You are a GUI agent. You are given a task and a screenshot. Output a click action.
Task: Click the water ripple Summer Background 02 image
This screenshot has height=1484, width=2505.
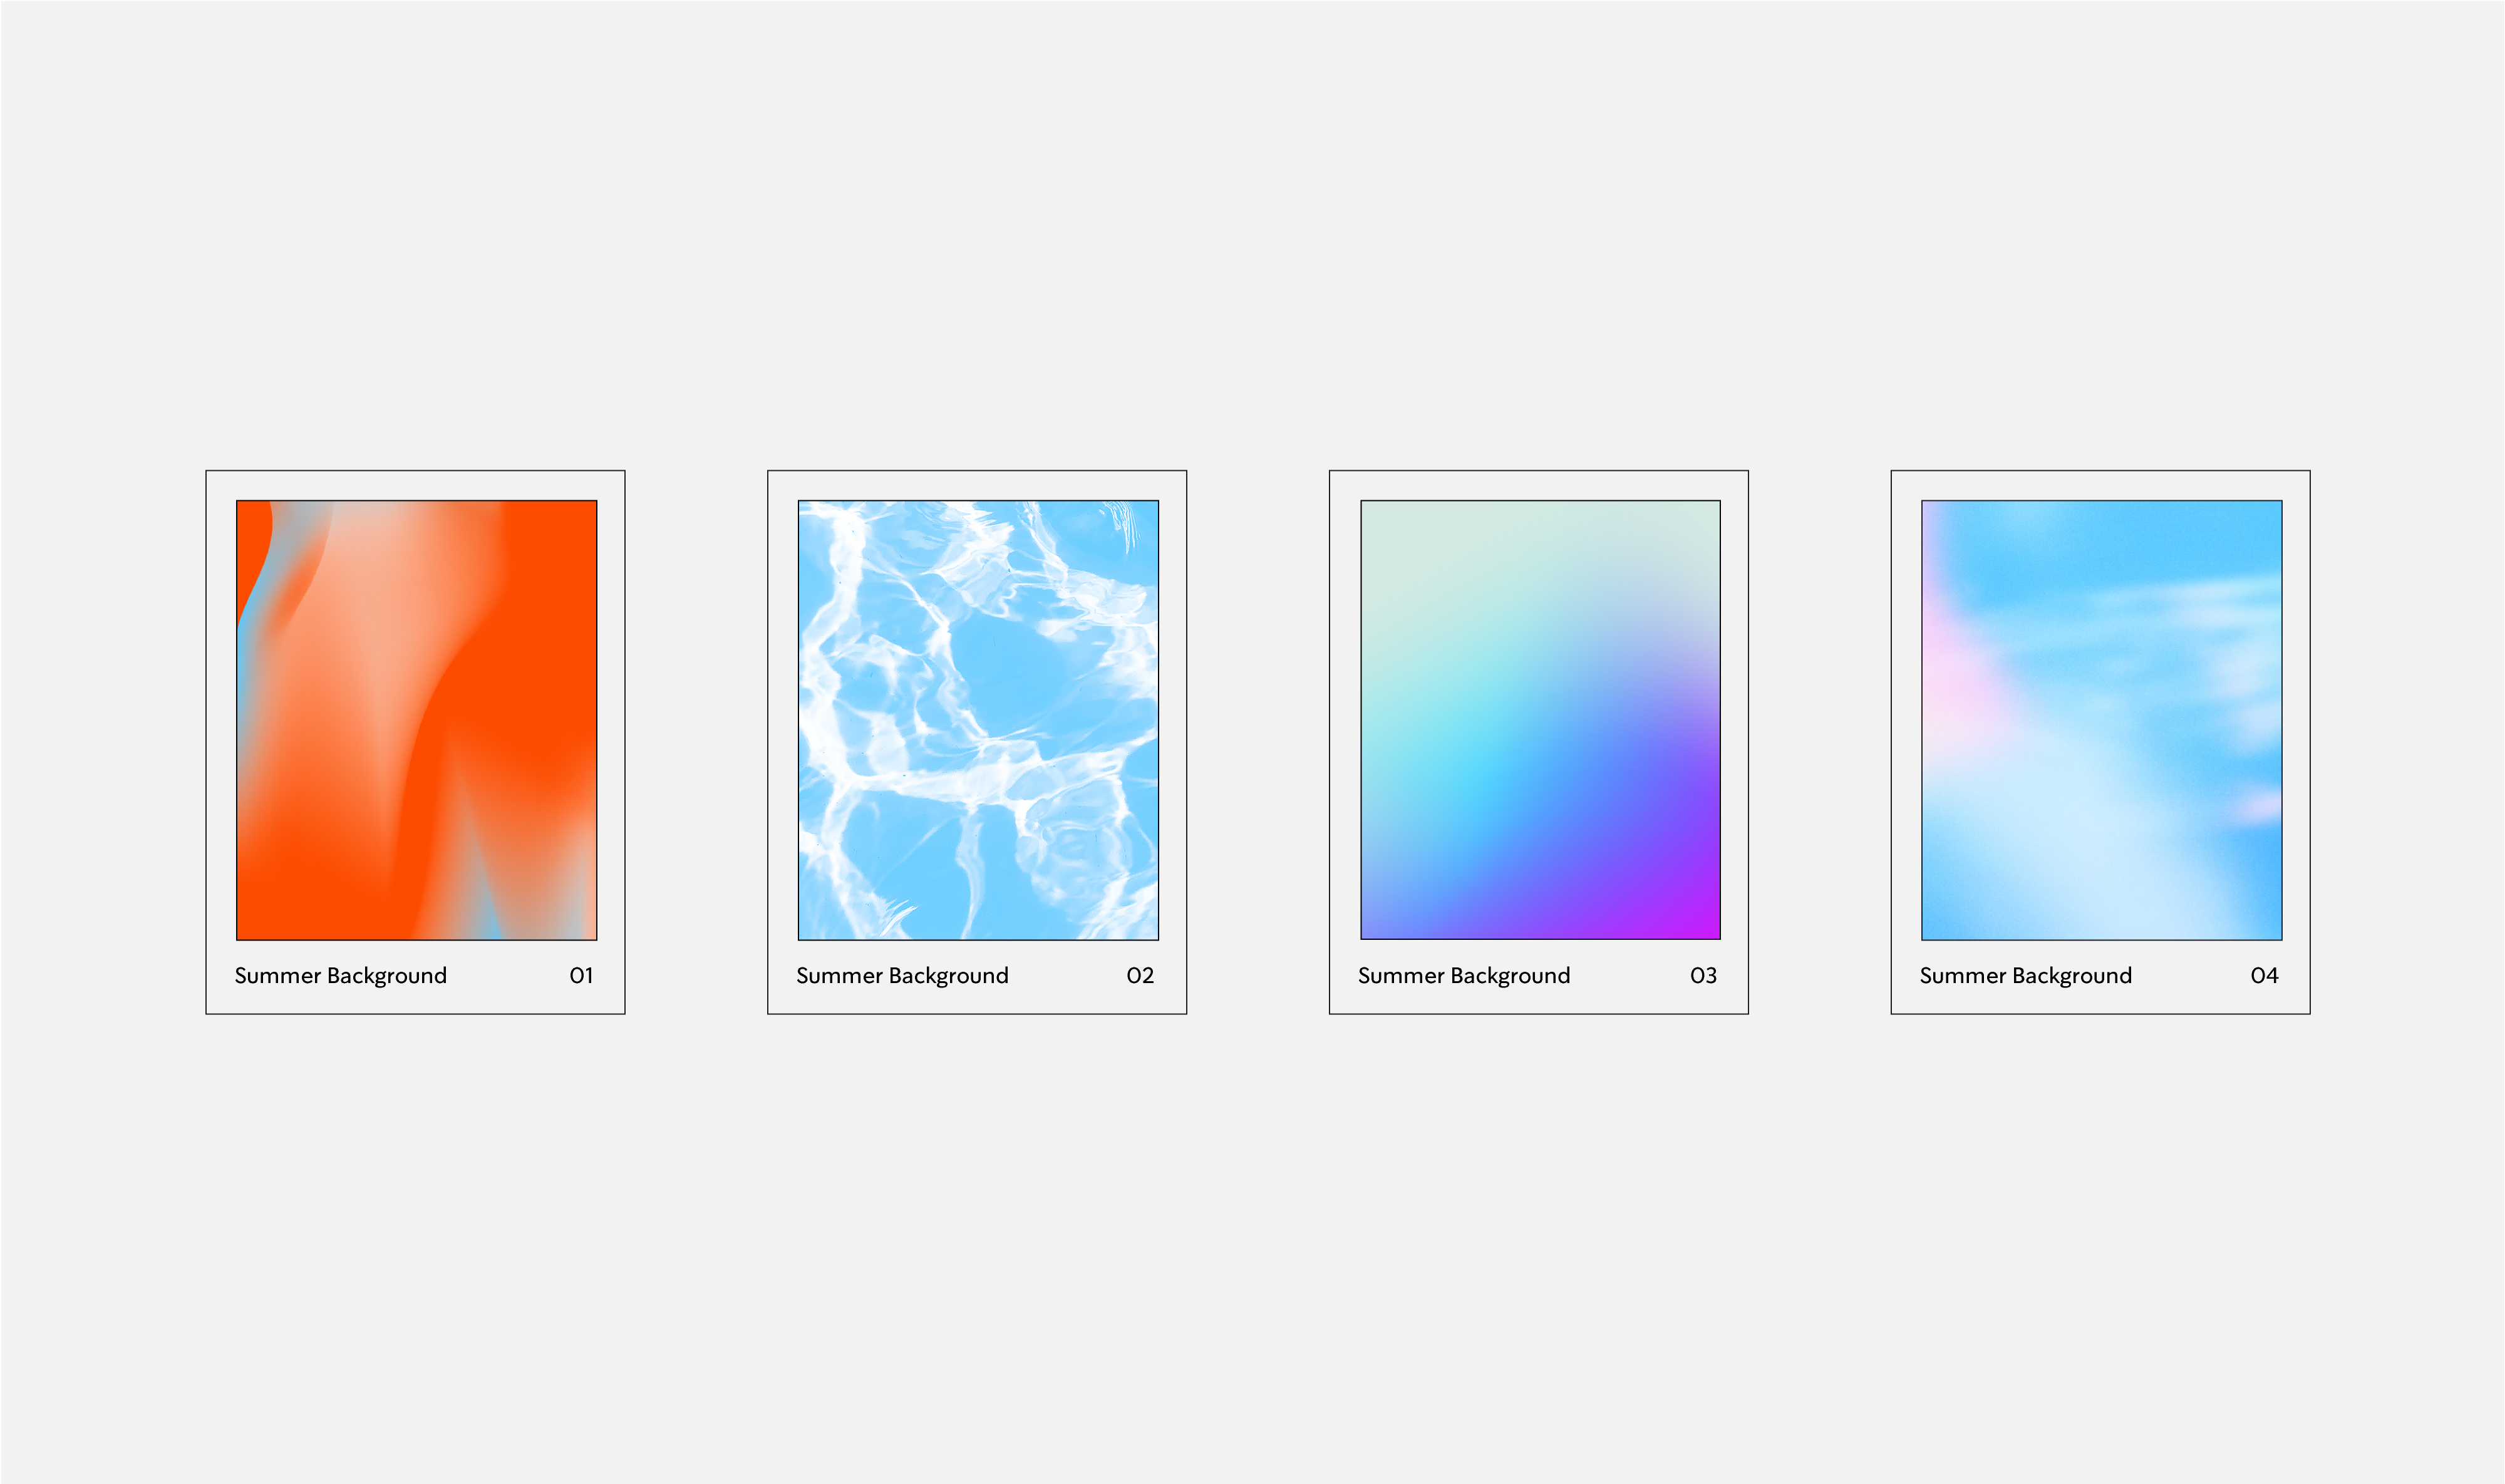[x=978, y=720]
